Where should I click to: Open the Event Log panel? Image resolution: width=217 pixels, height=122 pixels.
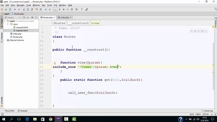coord(207,111)
